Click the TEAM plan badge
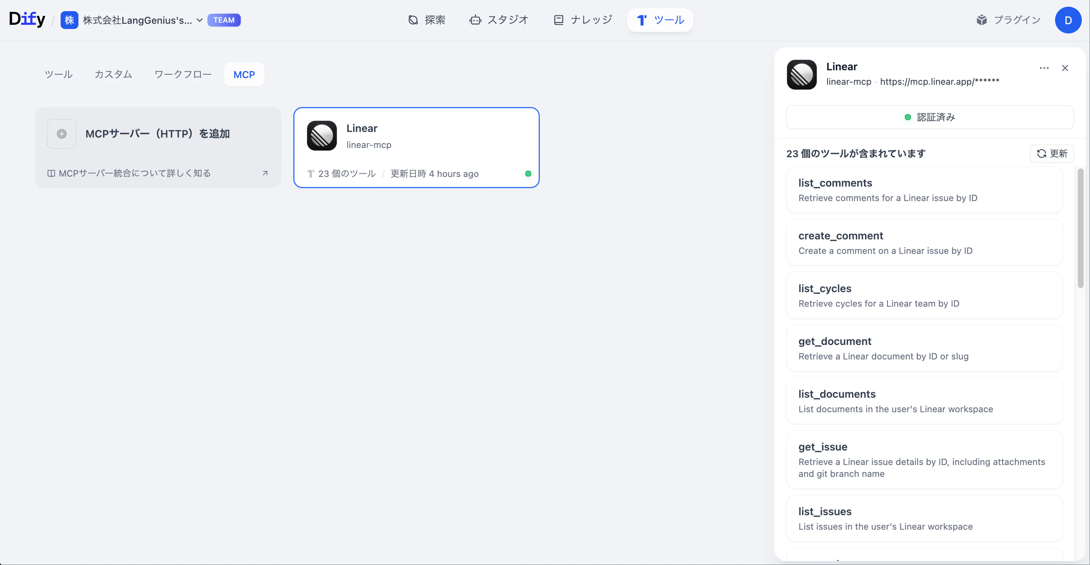 coord(224,20)
